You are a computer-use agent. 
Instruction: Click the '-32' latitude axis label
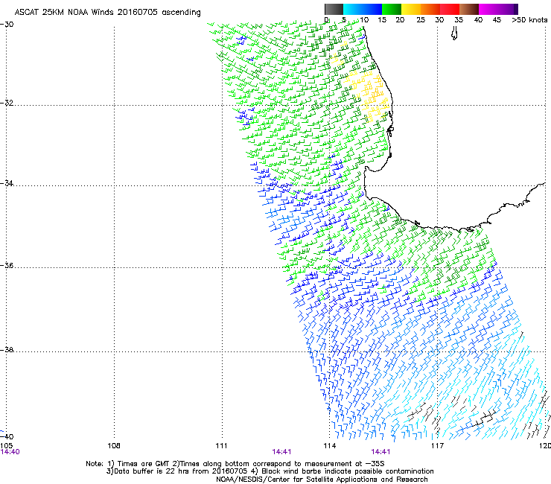pos(7,103)
